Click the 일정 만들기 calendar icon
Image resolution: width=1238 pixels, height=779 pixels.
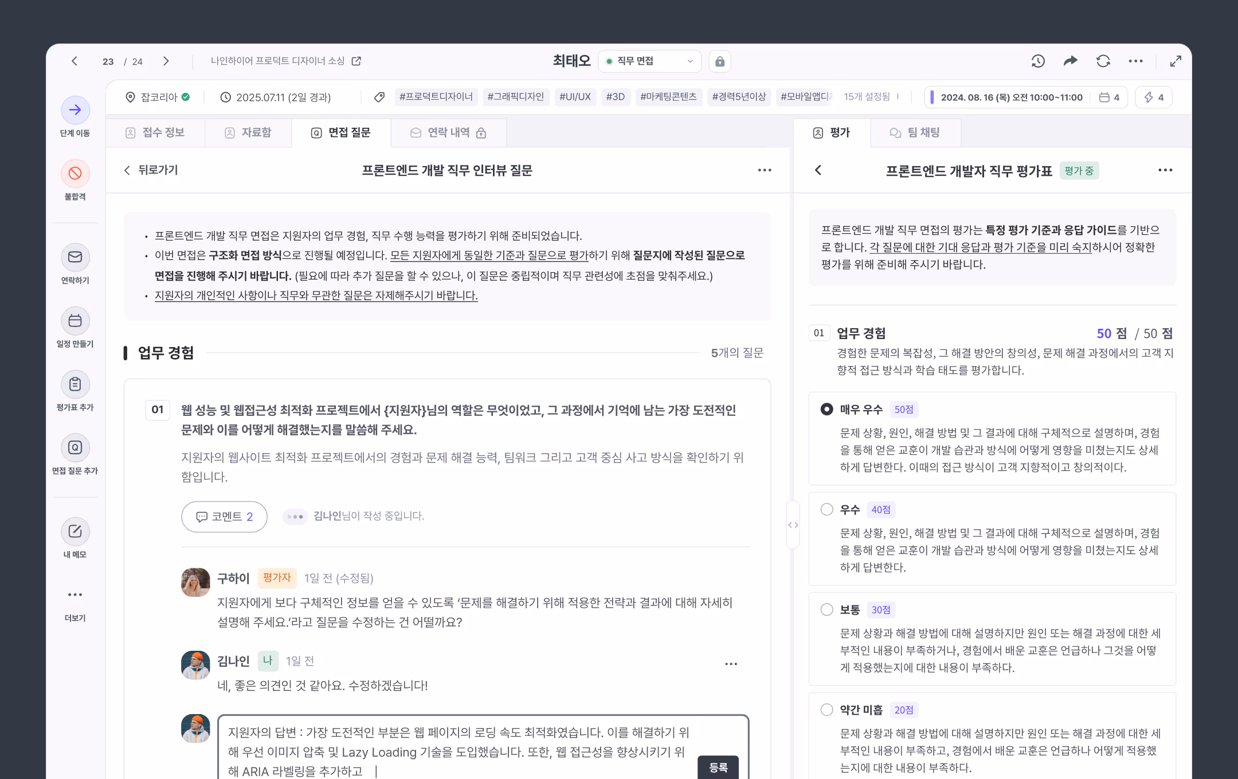pyautogui.click(x=75, y=321)
